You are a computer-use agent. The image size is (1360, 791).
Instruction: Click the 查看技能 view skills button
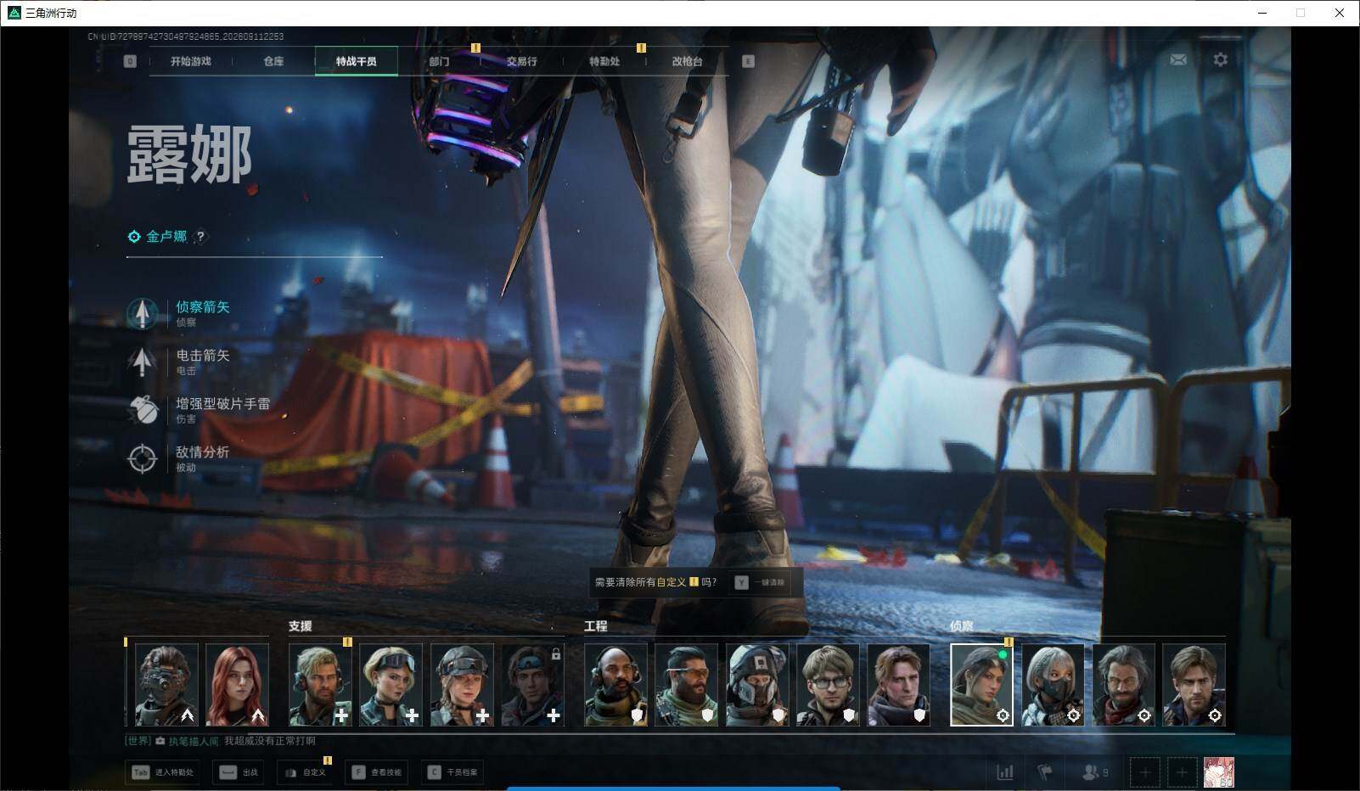point(377,772)
